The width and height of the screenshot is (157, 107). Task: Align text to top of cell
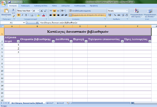click(x=51, y=11)
